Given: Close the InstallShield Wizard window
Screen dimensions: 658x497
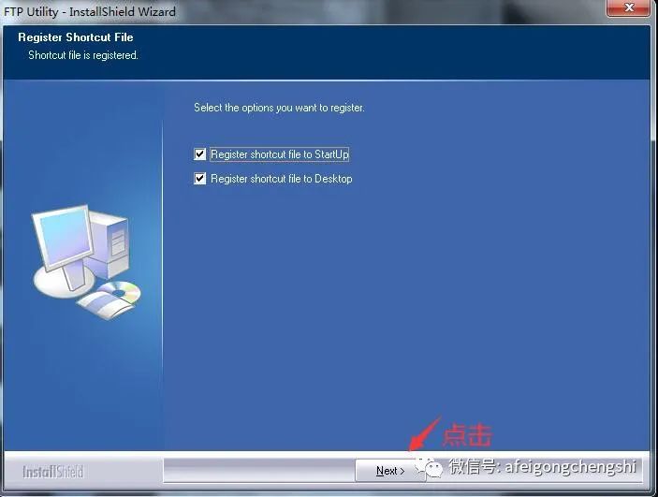Looking at the screenshot, I should (x=628, y=7).
